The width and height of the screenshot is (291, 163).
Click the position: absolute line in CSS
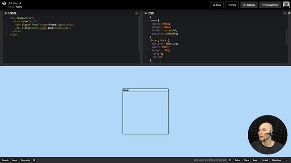(x=165, y=44)
